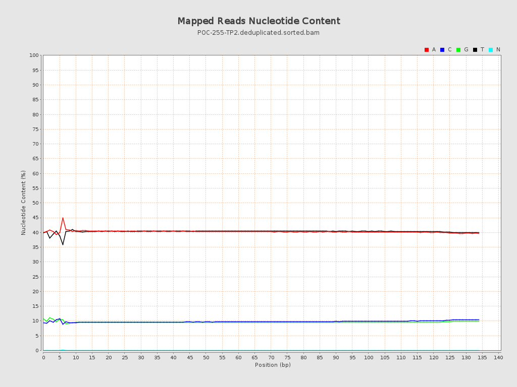Image resolution: width=517 pixels, height=387 pixels.
Task: Click the black T legend swatch
Action: pos(475,50)
